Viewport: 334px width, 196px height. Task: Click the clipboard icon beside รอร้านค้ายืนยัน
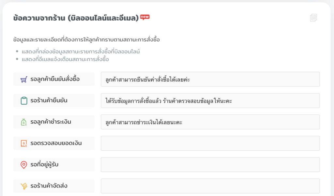coord(24,101)
